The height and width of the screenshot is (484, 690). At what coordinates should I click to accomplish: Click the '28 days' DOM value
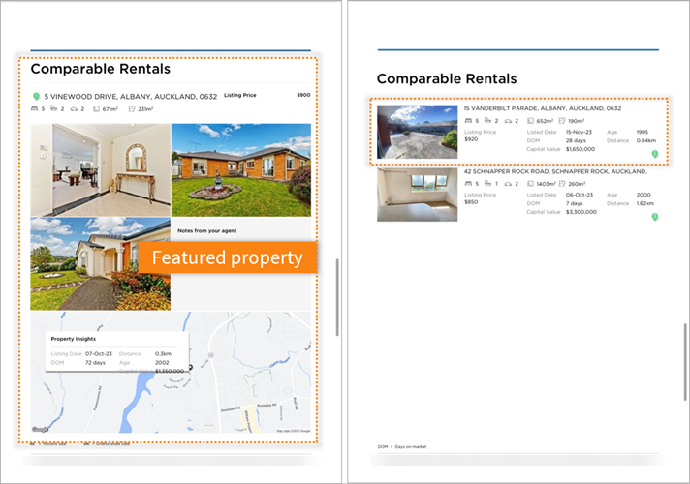576,140
